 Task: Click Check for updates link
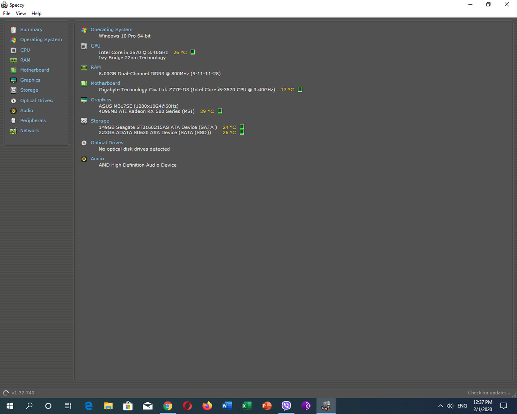point(489,393)
